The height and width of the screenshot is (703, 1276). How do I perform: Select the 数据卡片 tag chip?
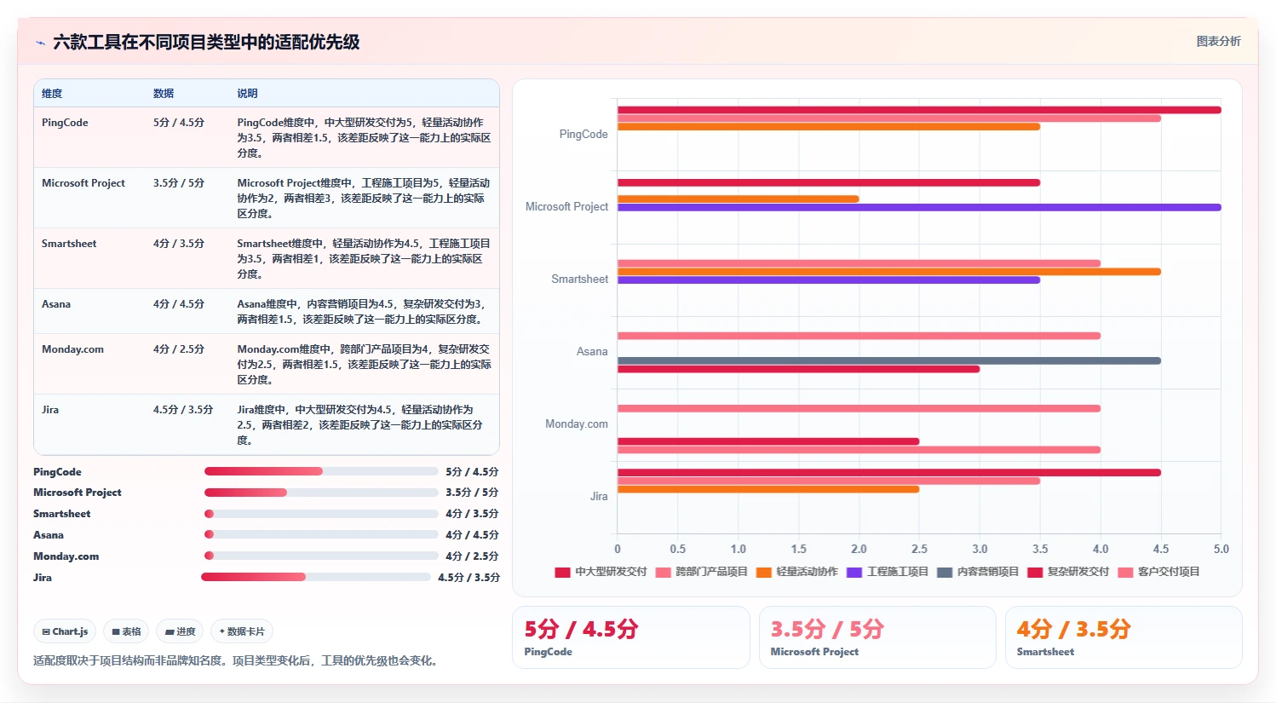coord(242,631)
